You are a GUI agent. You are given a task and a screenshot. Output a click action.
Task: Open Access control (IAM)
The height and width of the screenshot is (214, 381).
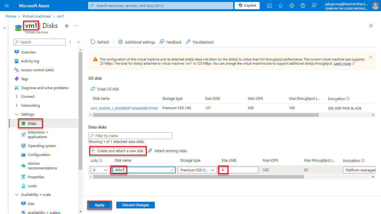37,70
